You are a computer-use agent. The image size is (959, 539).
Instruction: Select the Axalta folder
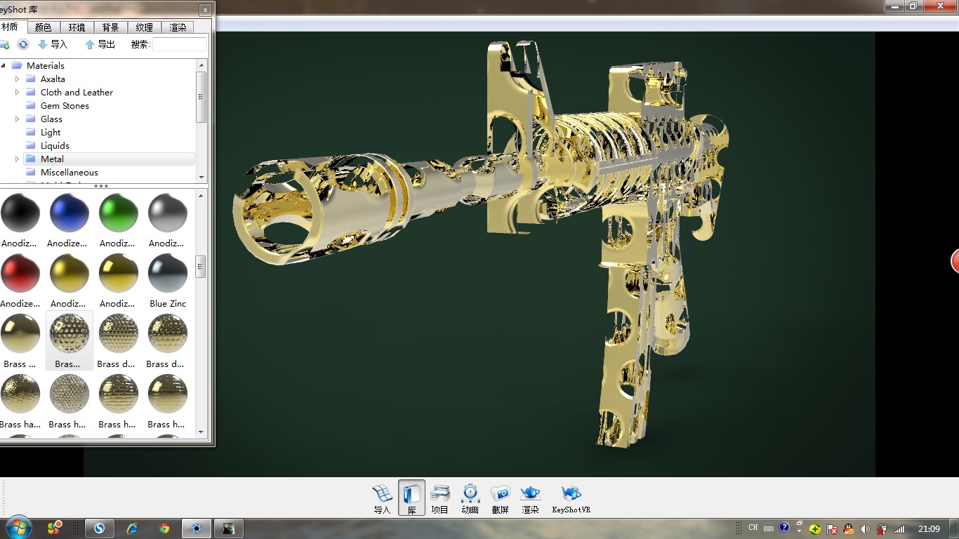point(53,79)
